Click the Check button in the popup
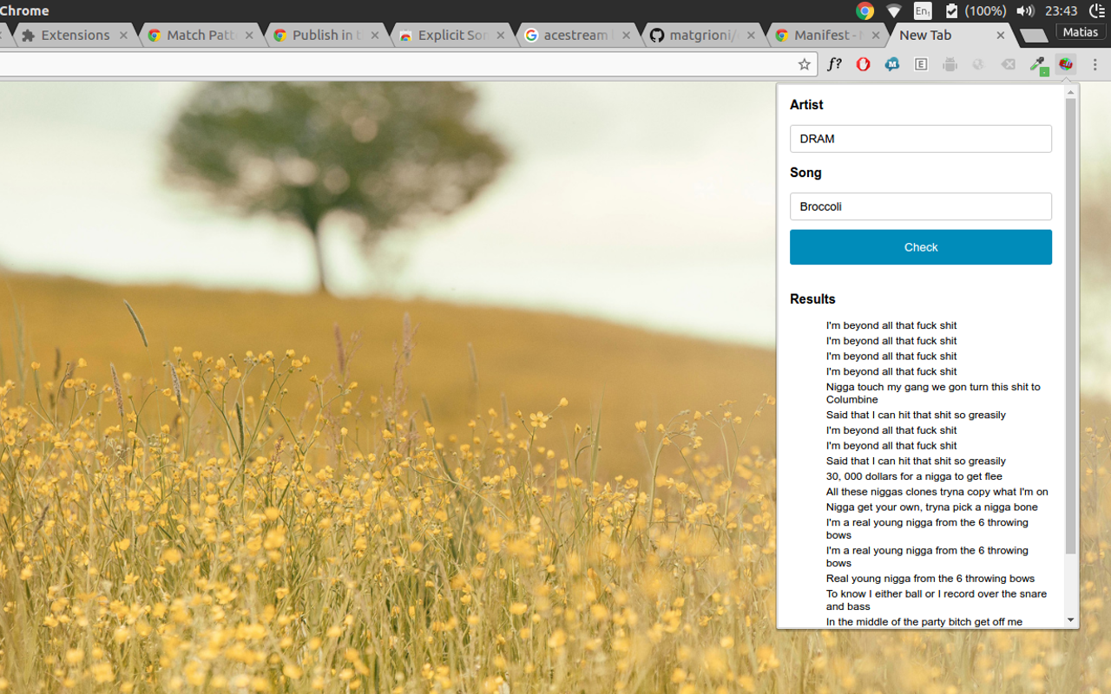Image resolution: width=1111 pixels, height=694 pixels. [x=921, y=247]
